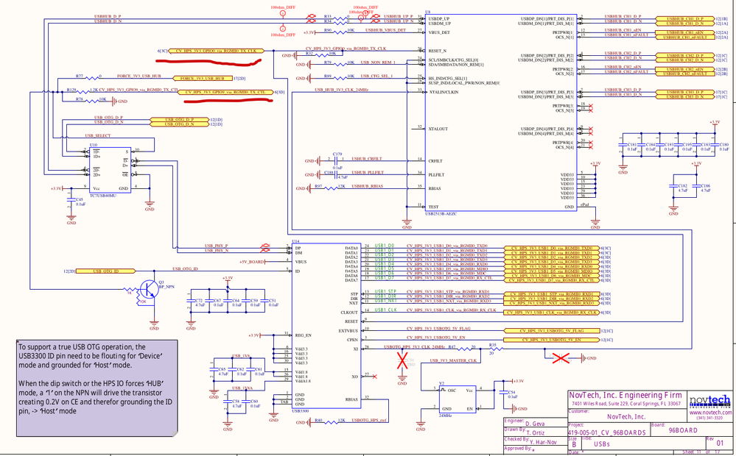The image size is (736, 456).
Task: Select the Y2 24MHz oscillator component
Action: click(458, 400)
